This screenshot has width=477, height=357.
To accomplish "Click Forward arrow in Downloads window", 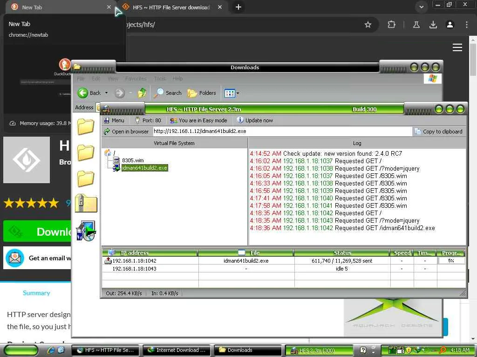I will pyautogui.click(x=120, y=93).
